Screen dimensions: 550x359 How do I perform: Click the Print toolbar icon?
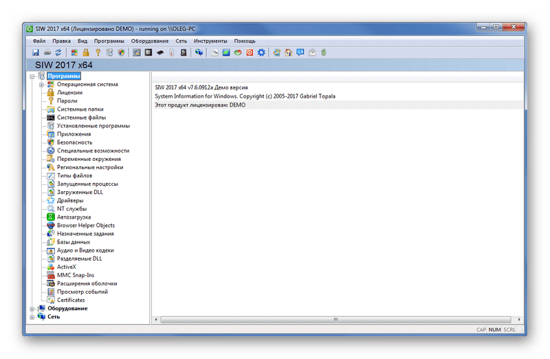pos(47,53)
